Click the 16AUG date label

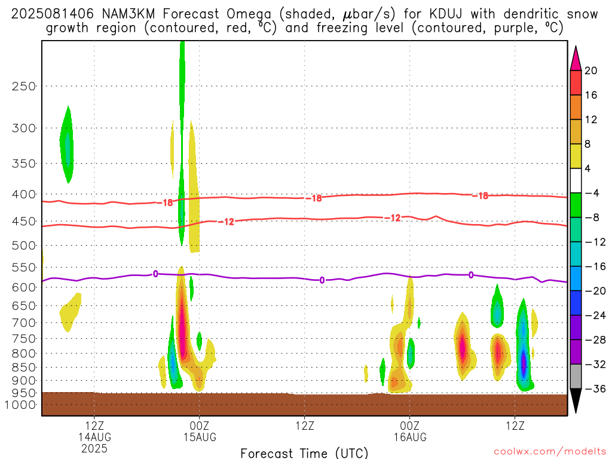pyautogui.click(x=410, y=437)
